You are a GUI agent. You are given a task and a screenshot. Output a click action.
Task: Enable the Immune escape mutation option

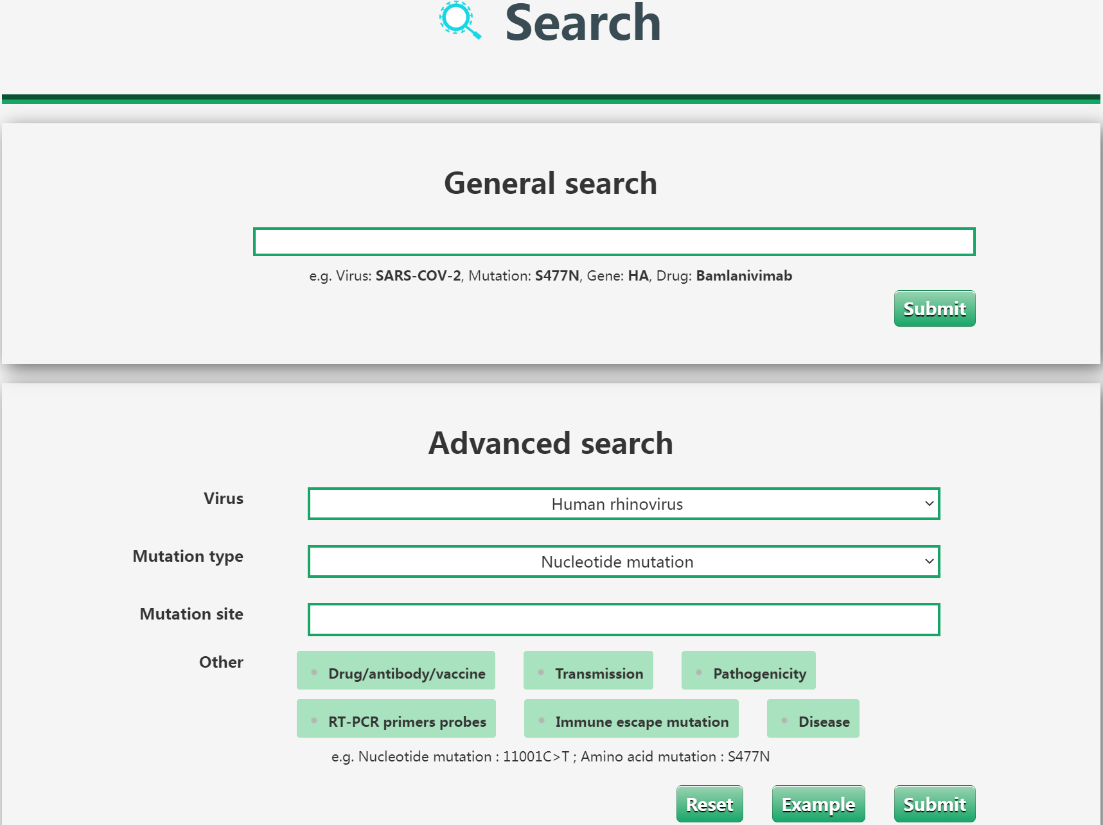click(x=631, y=719)
